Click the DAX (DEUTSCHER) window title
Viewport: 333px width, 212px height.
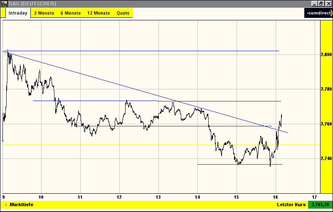click(x=32, y=4)
